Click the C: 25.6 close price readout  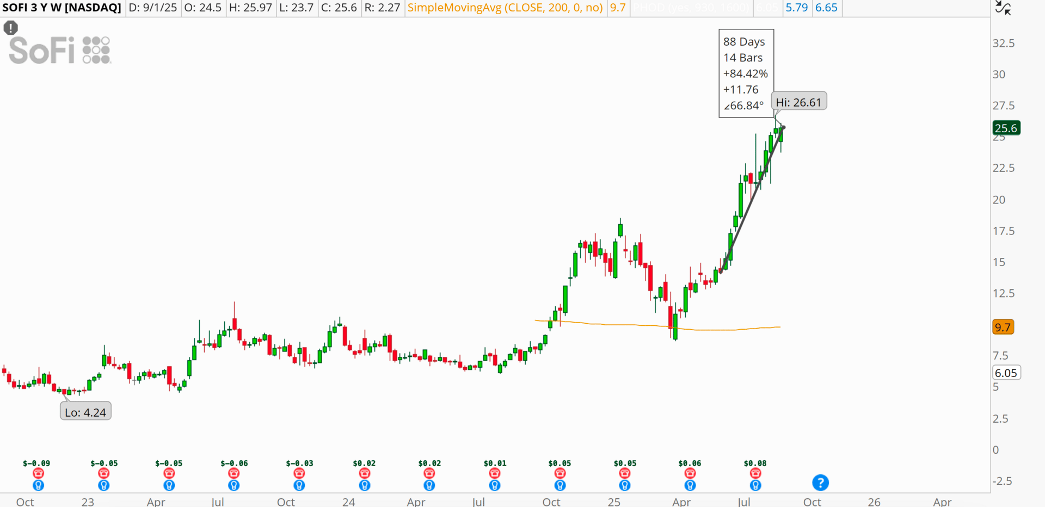coord(339,8)
